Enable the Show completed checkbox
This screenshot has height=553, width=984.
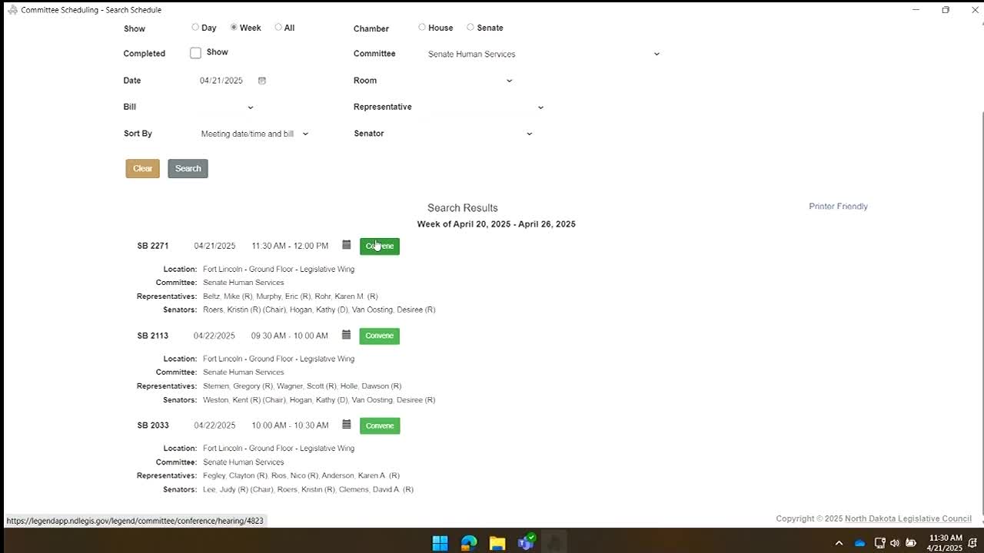coord(196,53)
